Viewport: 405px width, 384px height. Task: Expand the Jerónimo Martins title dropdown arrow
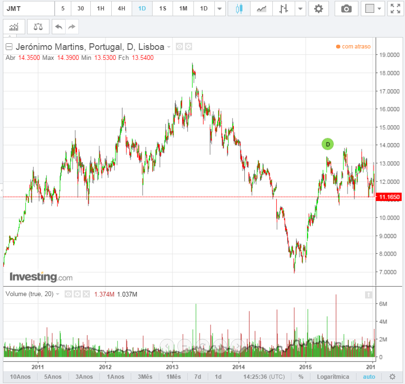point(169,47)
